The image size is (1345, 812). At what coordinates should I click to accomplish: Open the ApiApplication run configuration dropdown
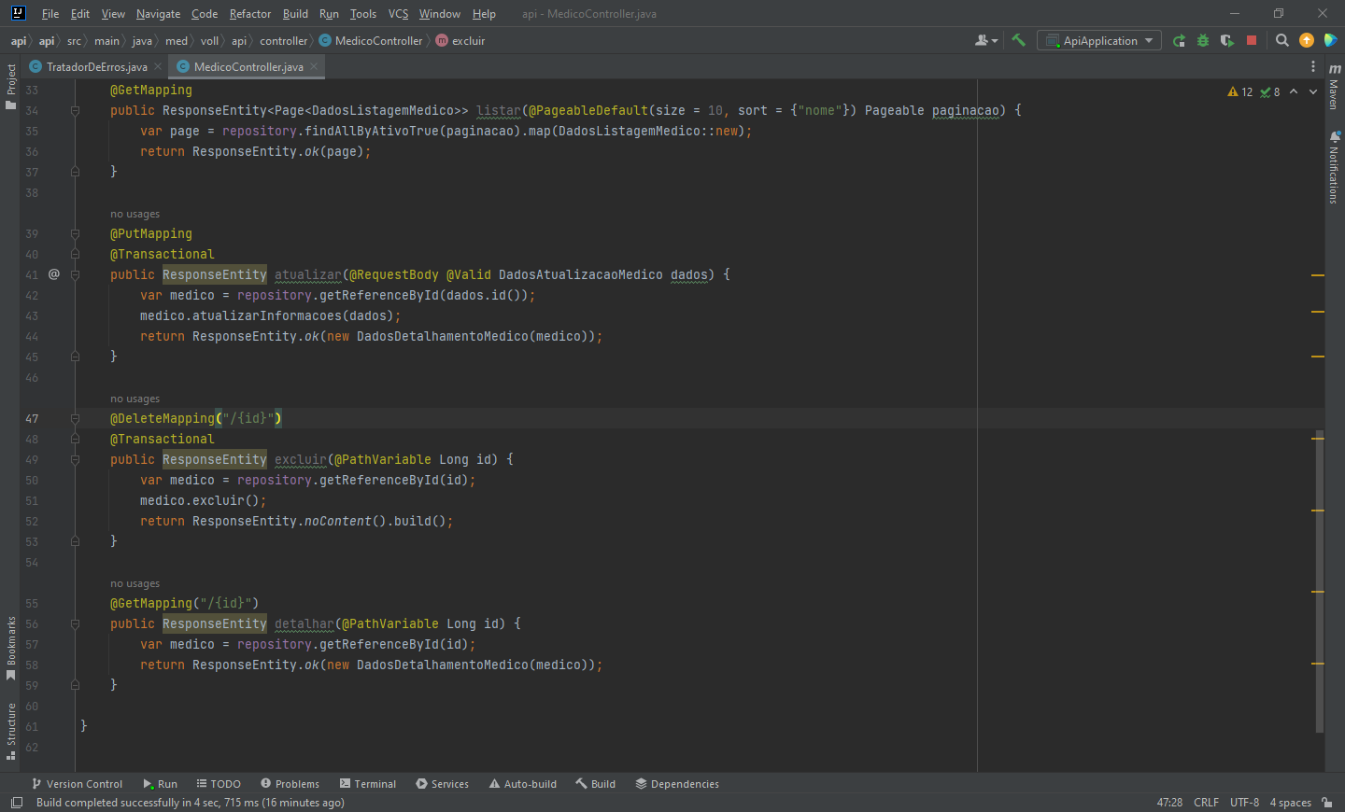pyautogui.click(x=1099, y=40)
